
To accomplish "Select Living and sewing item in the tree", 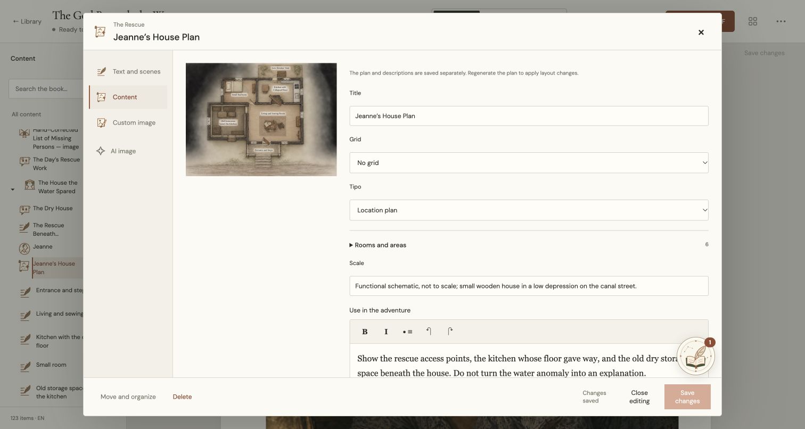I will [51, 314].
